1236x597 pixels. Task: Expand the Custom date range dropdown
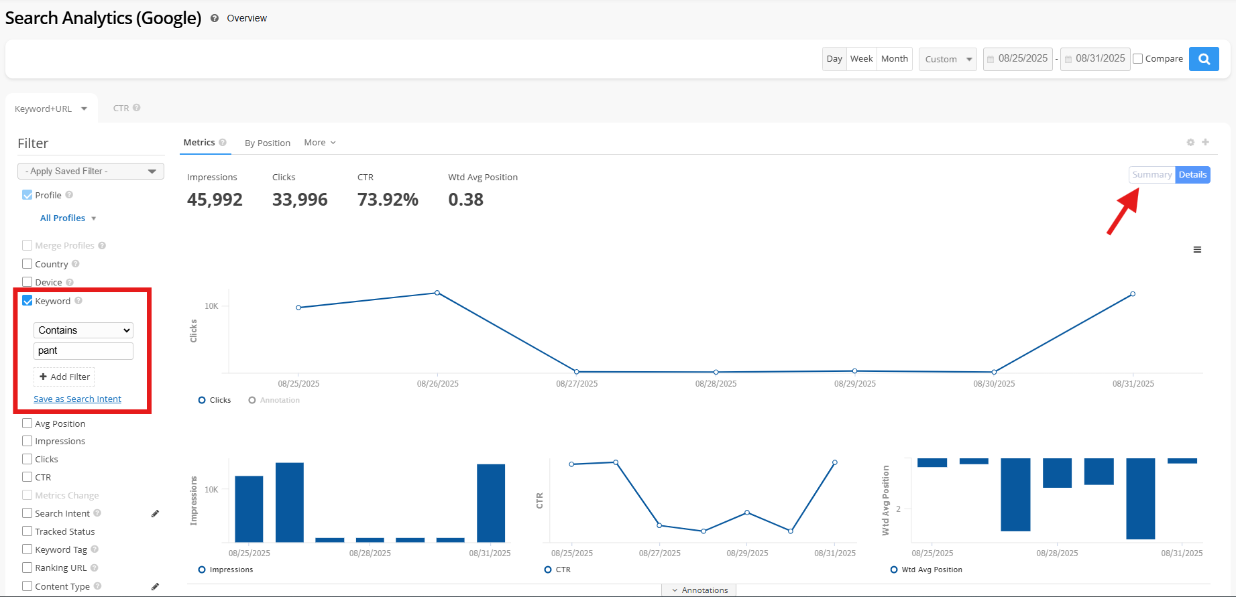coord(948,59)
